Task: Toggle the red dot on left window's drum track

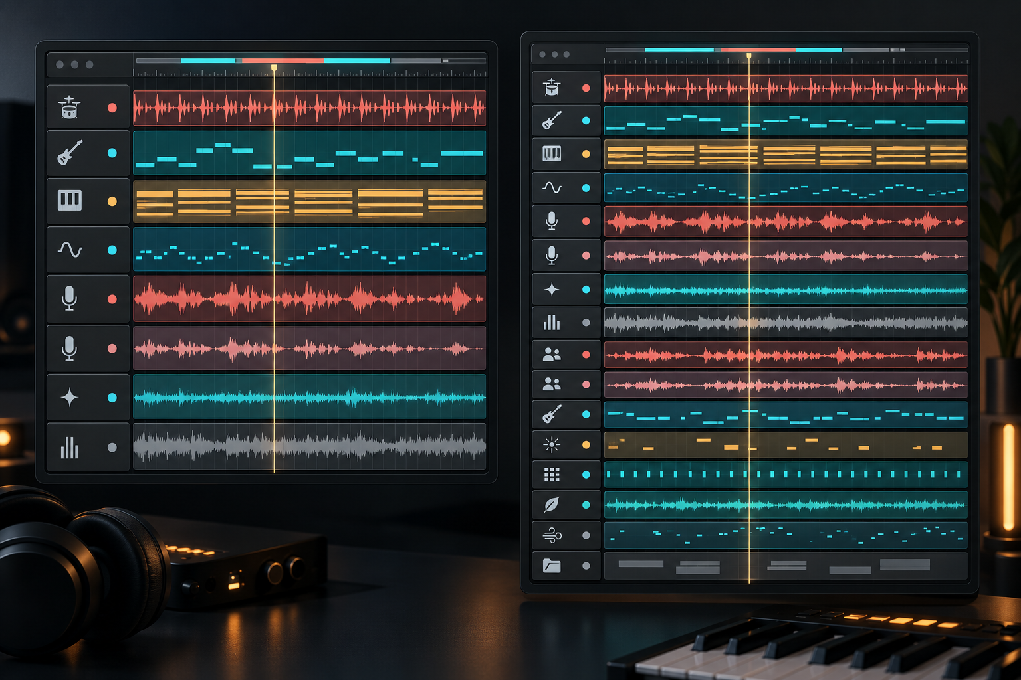Action: point(112,108)
